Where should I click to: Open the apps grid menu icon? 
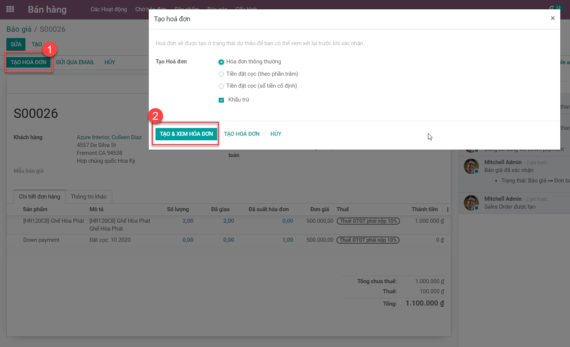tap(10, 9)
